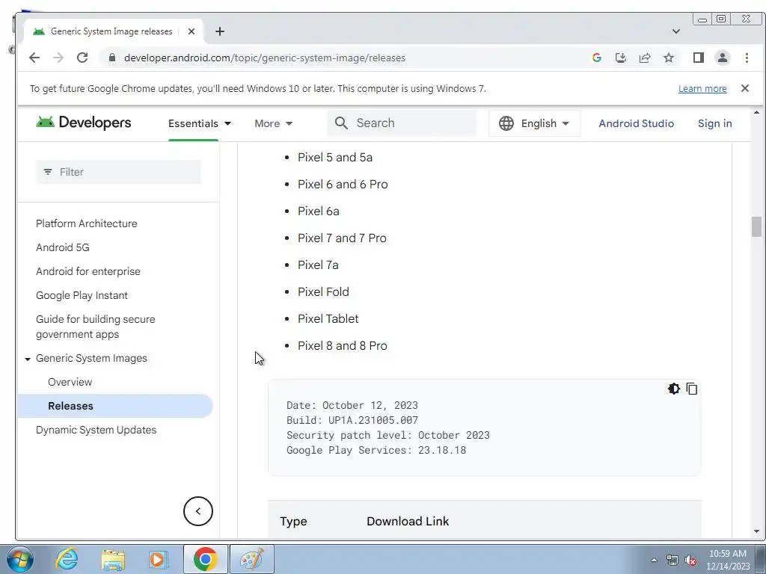Click the 'Build: UP1A.231005.007' line

click(352, 420)
